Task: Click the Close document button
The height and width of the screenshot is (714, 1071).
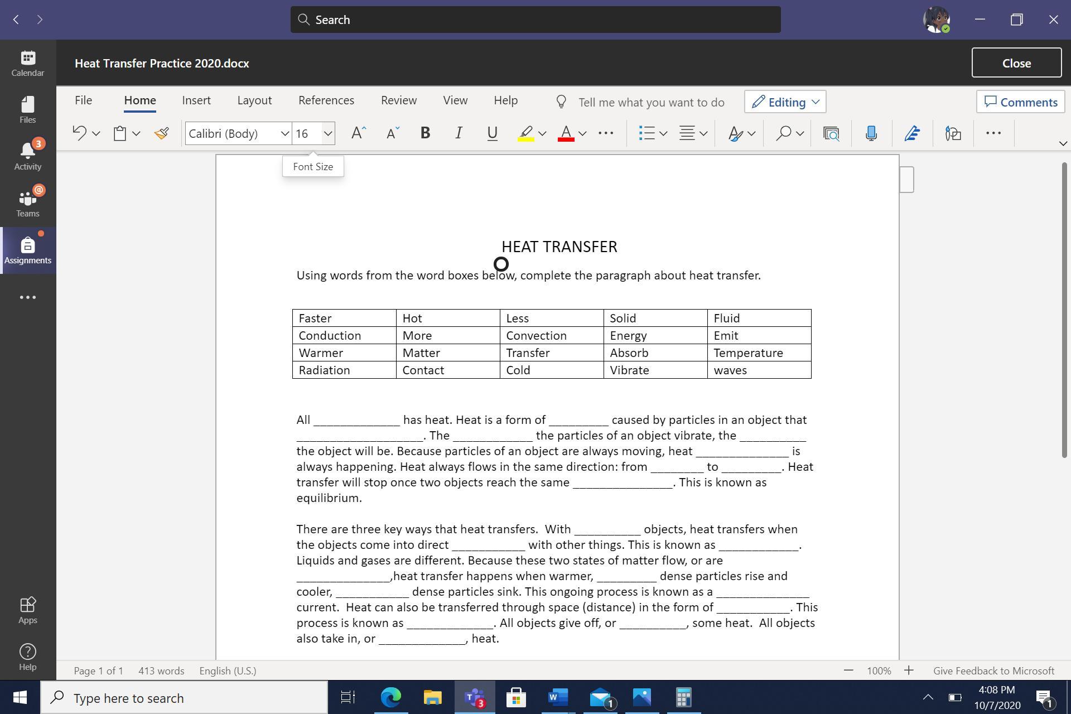Action: 1016,63
